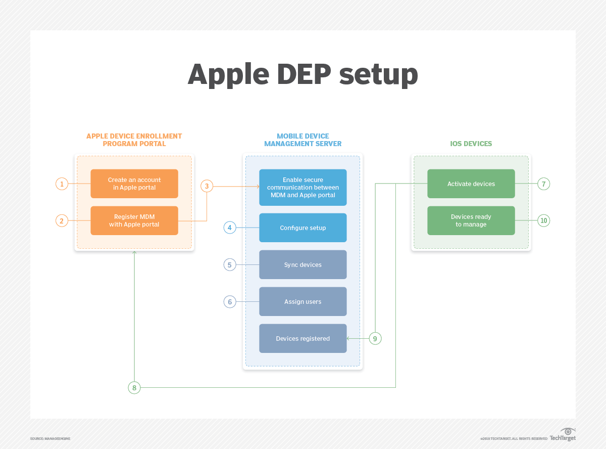The image size is (606, 449).
Task: Click the step 8 circle marker
Action: pos(134,388)
